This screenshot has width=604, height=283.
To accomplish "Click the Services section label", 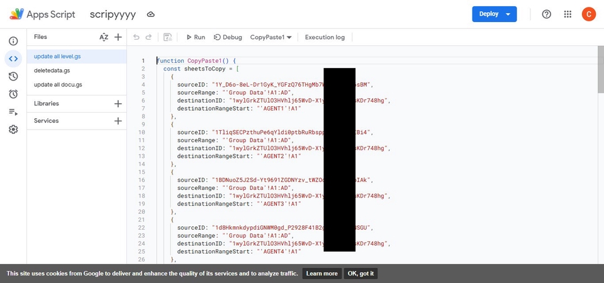I will tap(46, 121).
